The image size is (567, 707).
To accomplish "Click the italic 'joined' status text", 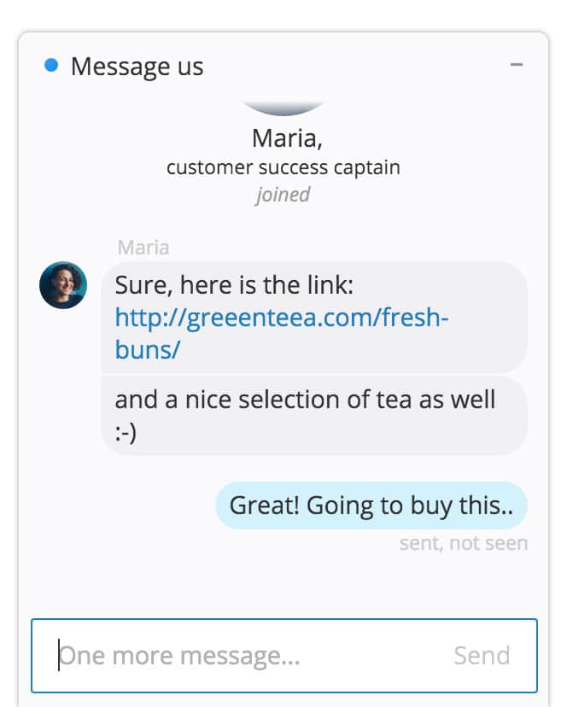I will [x=283, y=195].
